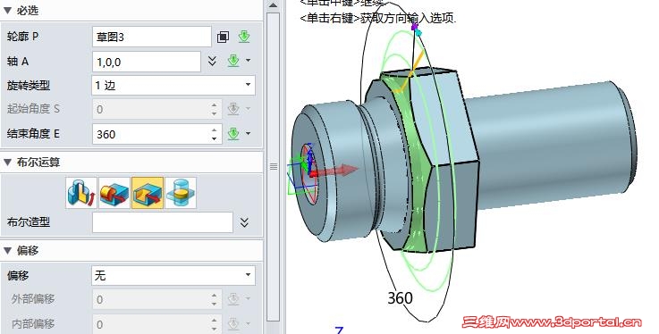Click the panel scrollbar up arrow

point(274,5)
